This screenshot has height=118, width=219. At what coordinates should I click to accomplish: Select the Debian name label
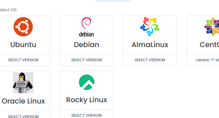[x=87, y=45]
